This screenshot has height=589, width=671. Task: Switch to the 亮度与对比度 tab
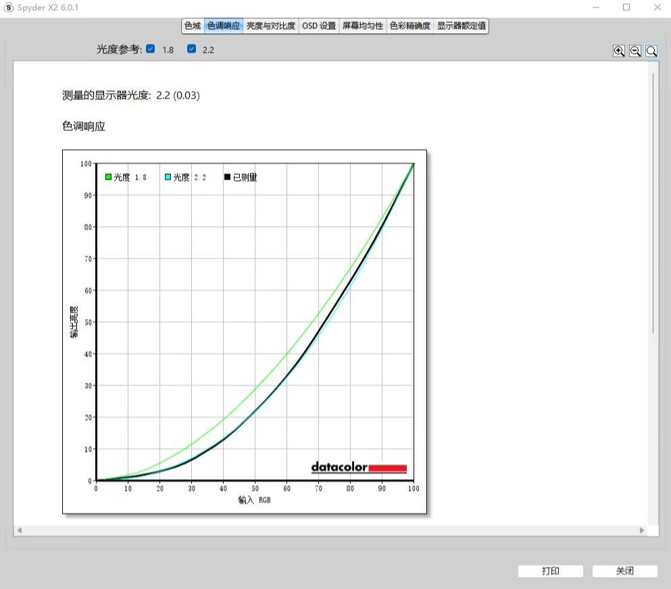click(x=270, y=26)
